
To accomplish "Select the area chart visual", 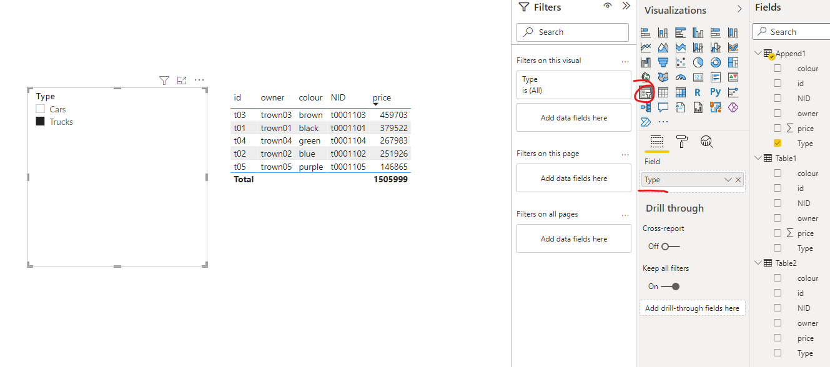I will point(663,47).
